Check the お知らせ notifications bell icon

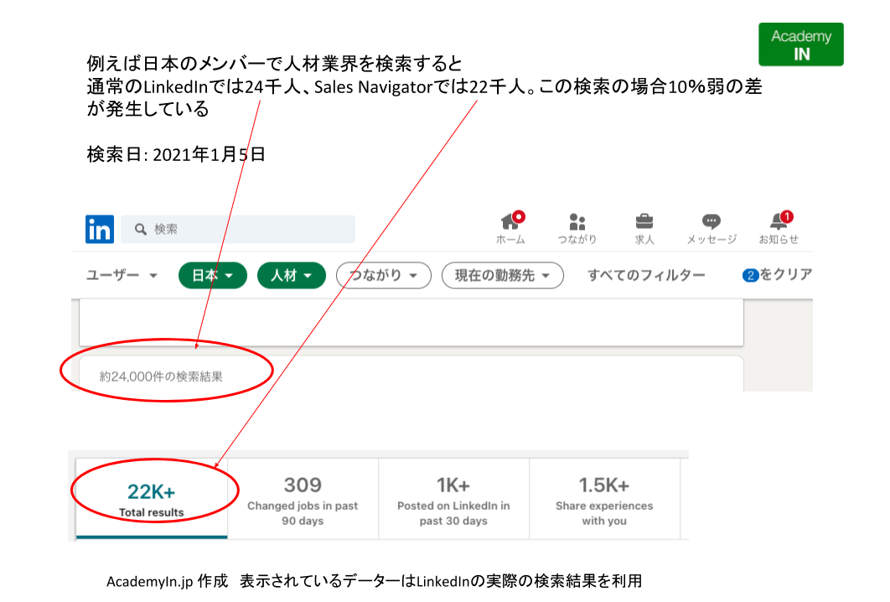click(x=778, y=223)
